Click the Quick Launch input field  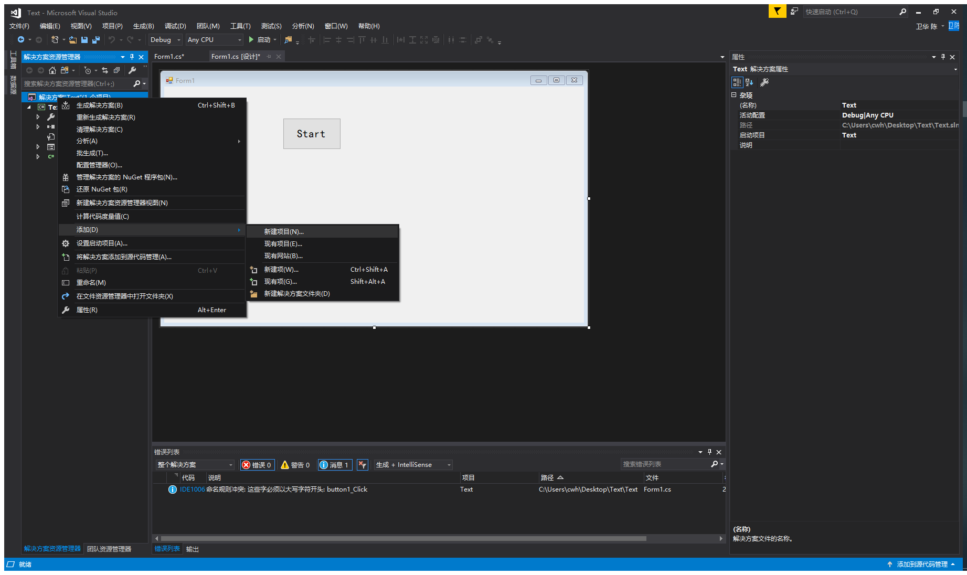pyautogui.click(x=850, y=12)
